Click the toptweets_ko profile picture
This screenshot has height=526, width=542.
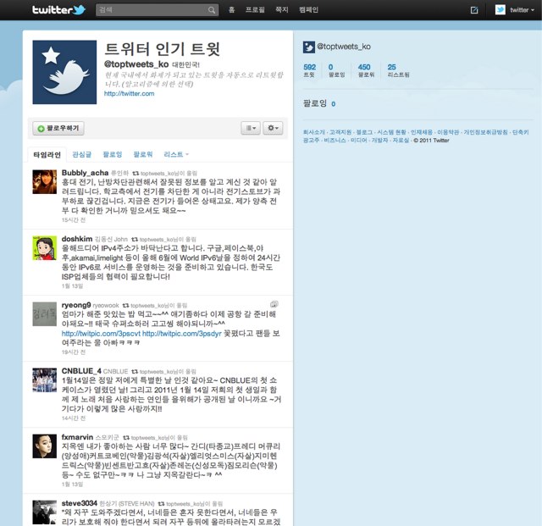point(64,72)
